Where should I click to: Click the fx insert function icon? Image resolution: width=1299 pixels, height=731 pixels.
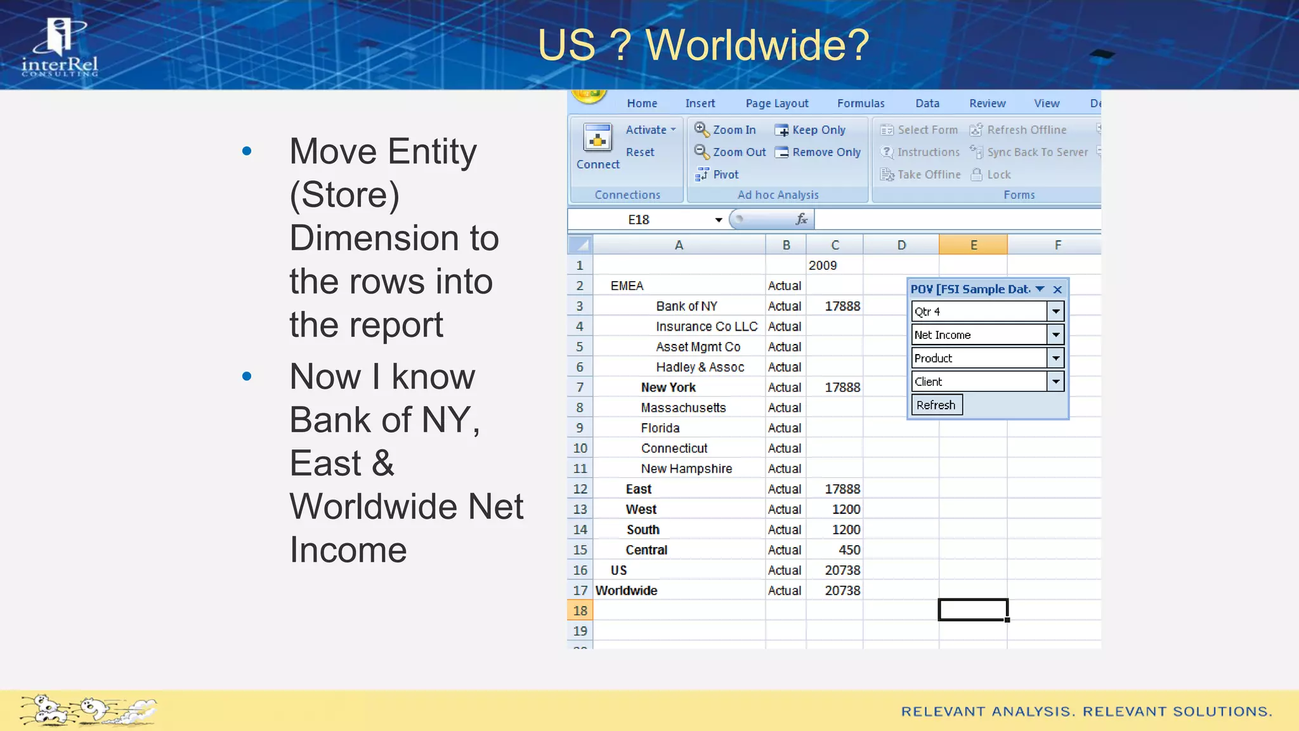(802, 219)
